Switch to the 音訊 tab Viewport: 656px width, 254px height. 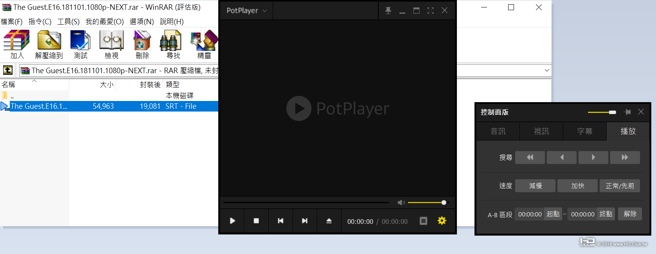[498, 132]
